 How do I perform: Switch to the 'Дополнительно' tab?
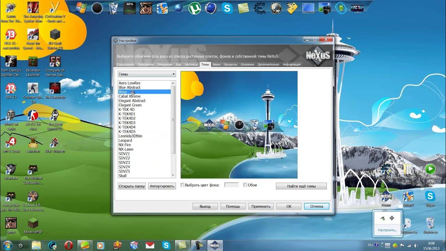268,64
